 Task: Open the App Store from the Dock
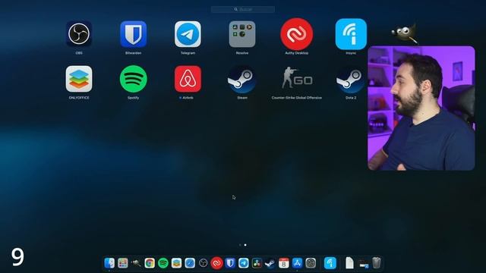[297, 263]
